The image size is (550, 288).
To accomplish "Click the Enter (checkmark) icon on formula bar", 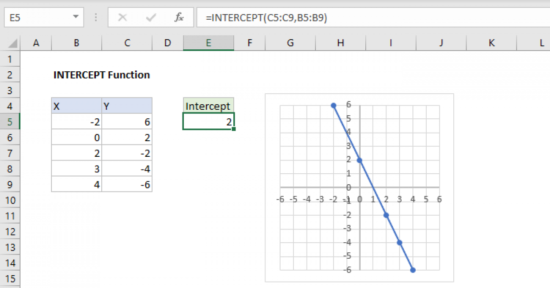I will coord(150,17).
